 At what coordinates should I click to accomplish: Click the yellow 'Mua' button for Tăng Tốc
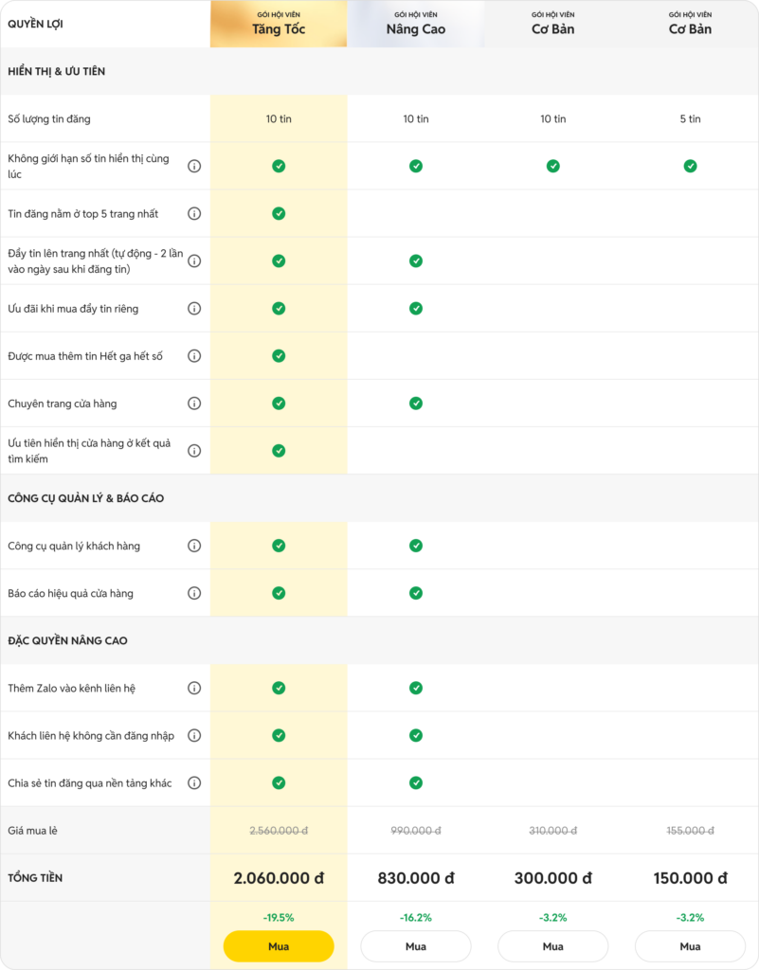[279, 946]
